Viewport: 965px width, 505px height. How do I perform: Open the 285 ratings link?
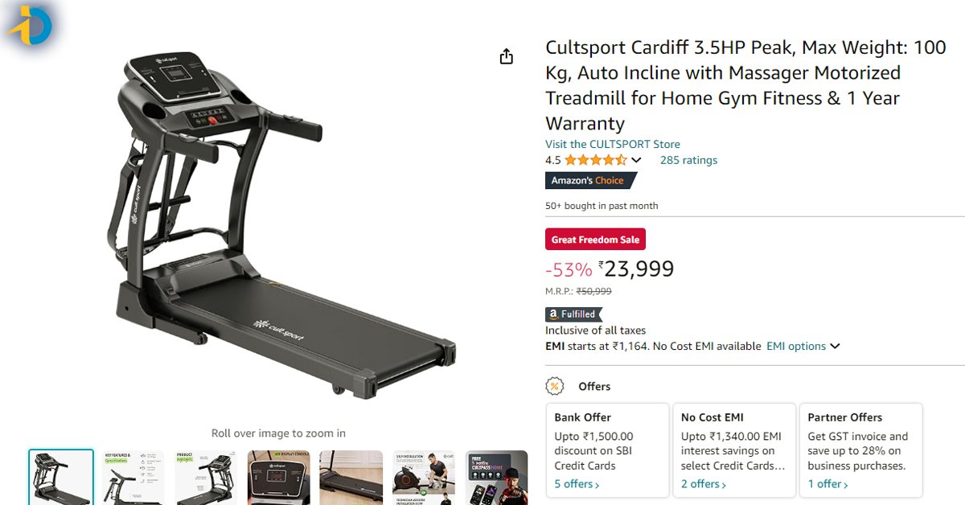[x=688, y=160]
